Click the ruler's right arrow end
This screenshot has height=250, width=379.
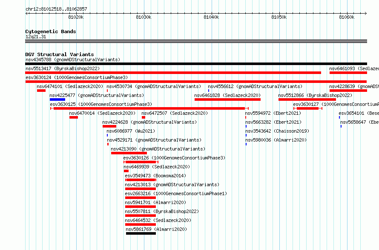coord(366,13)
